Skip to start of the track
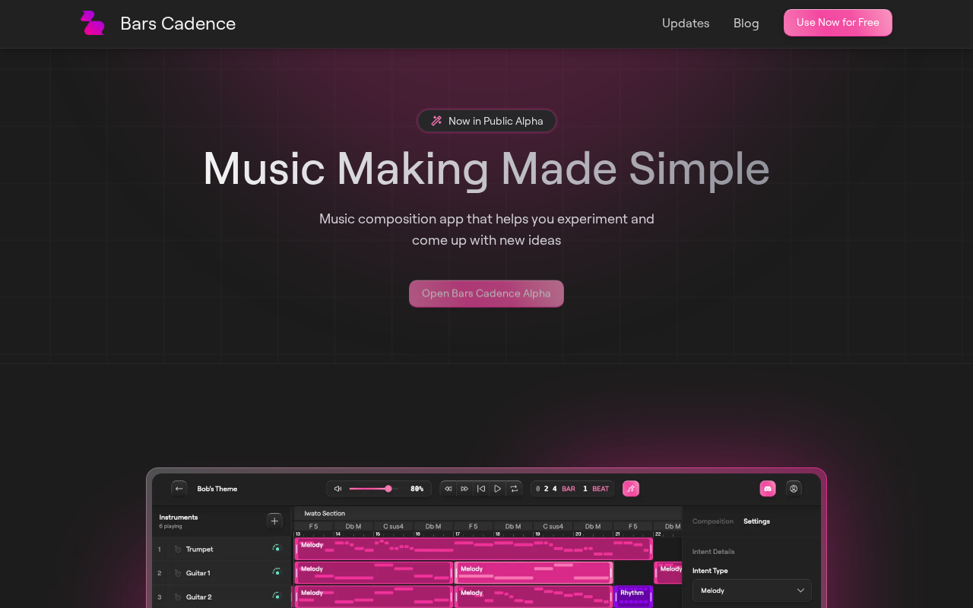This screenshot has height=608, width=973. 481,489
